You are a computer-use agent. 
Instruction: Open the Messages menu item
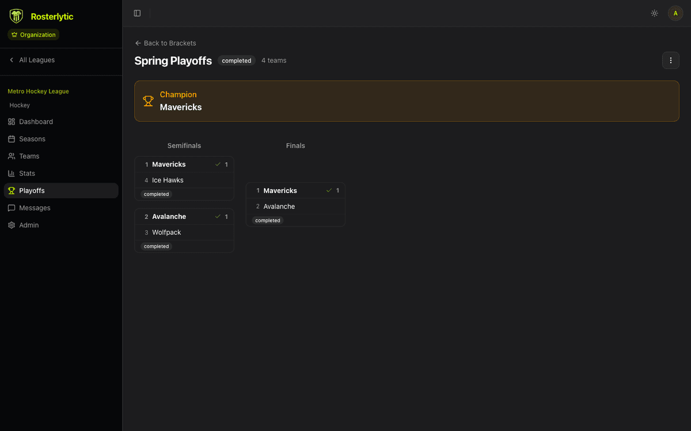tap(35, 208)
